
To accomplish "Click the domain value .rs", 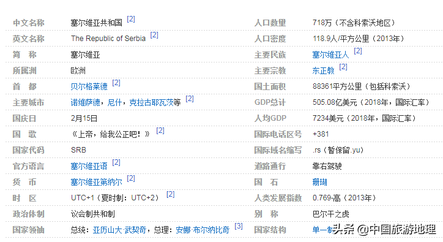I will click(x=317, y=150).
